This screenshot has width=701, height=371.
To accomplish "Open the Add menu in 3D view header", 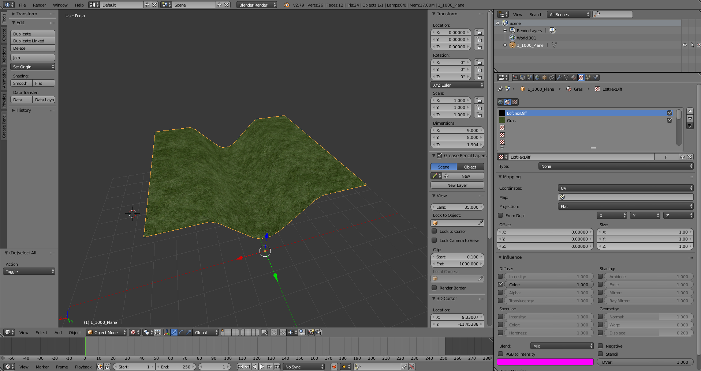I will [x=58, y=332].
